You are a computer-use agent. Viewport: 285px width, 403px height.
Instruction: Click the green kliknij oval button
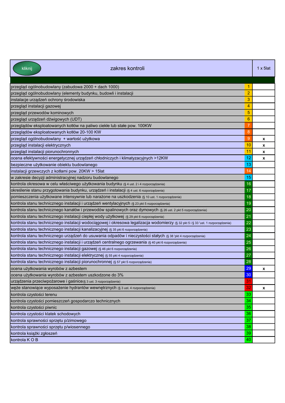coord(27,68)
